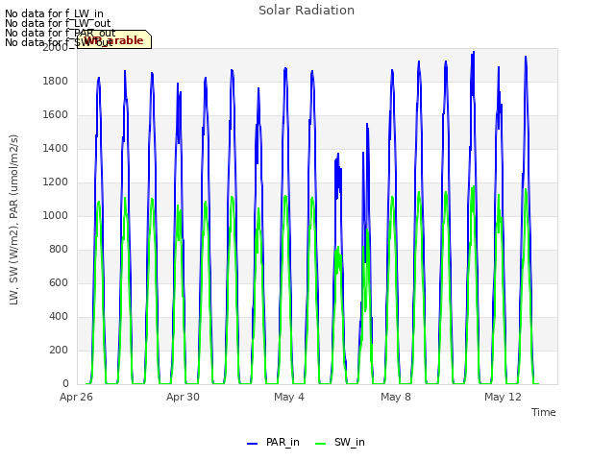This screenshot has width=615, height=461.
Task: Click the 'No data for f_LW_out' message
Action: [x=58, y=23]
